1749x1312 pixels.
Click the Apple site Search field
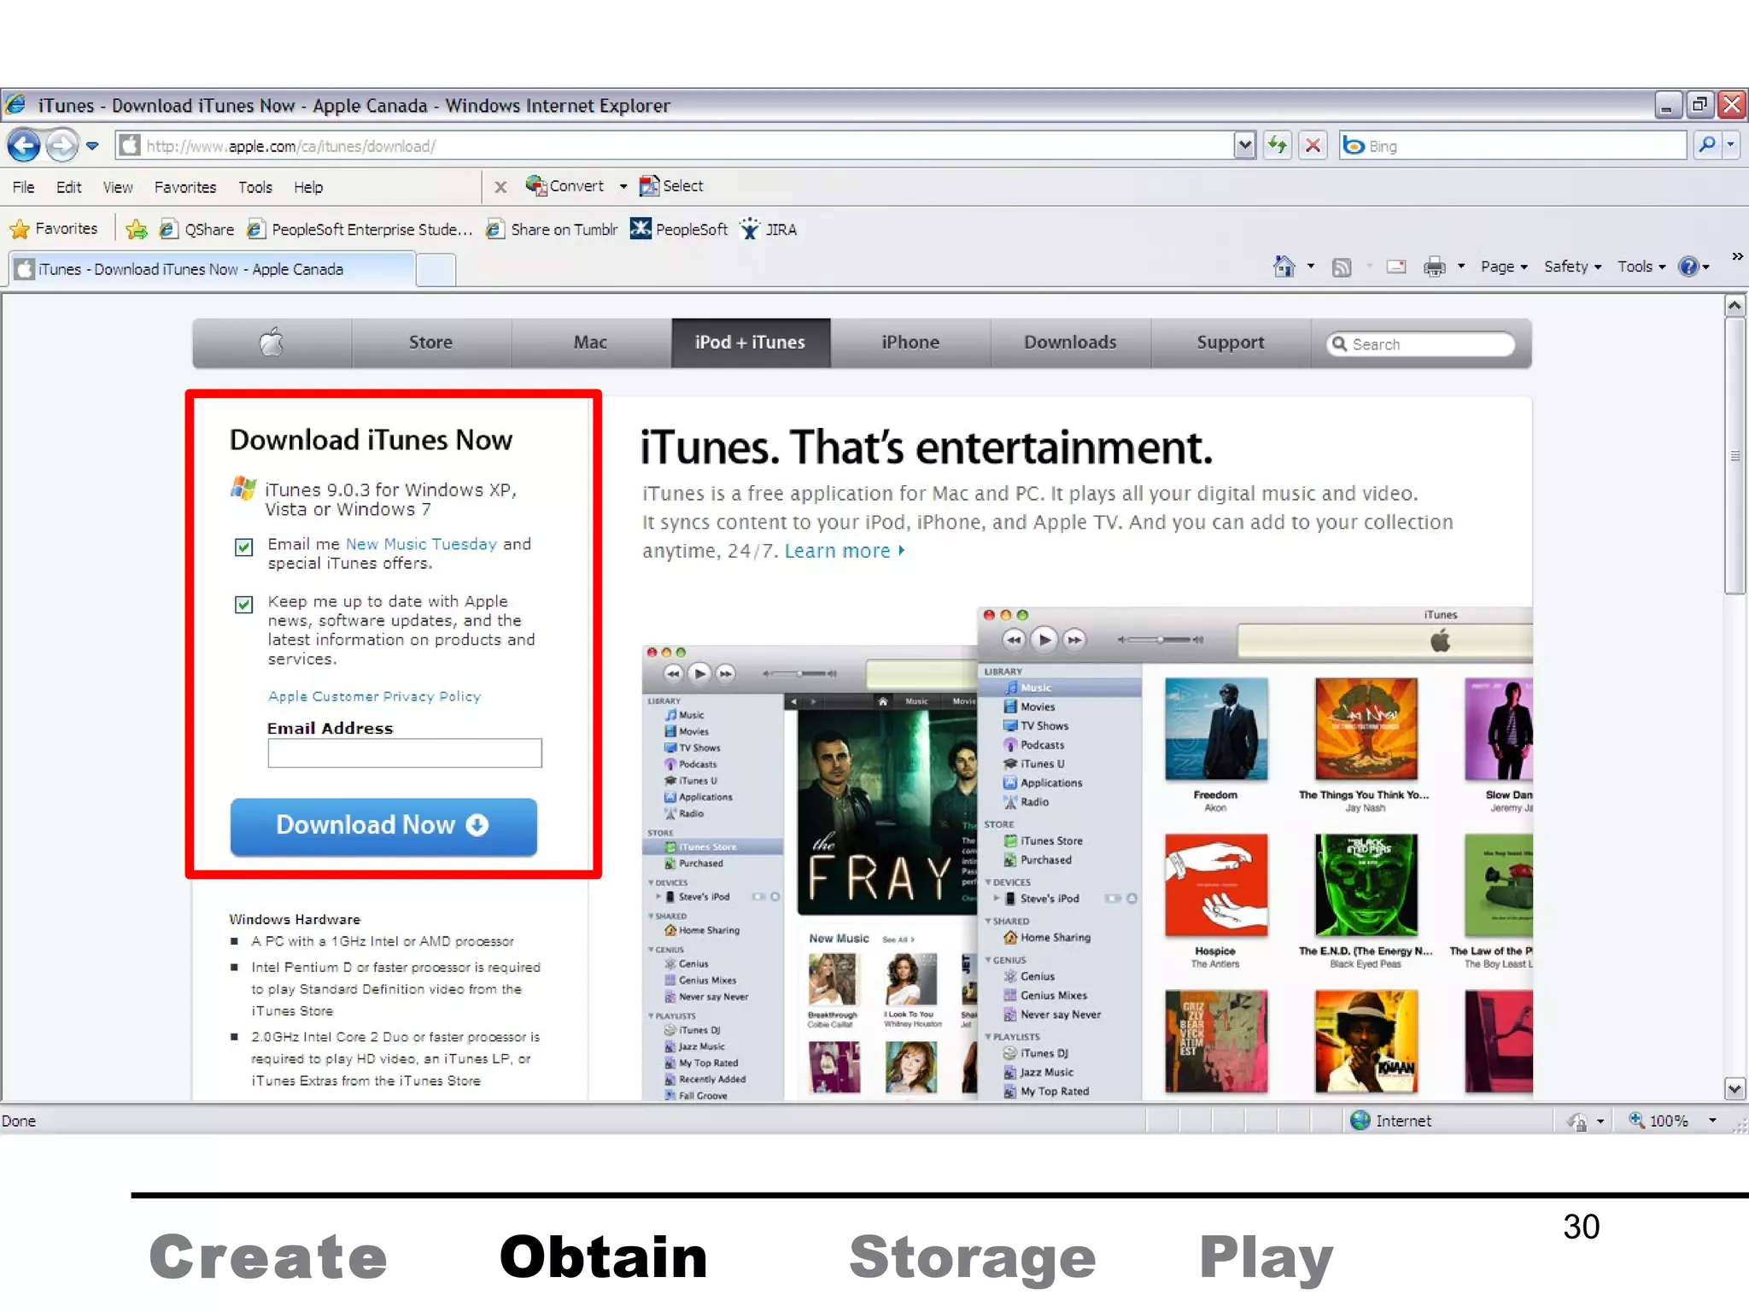[x=1420, y=344]
